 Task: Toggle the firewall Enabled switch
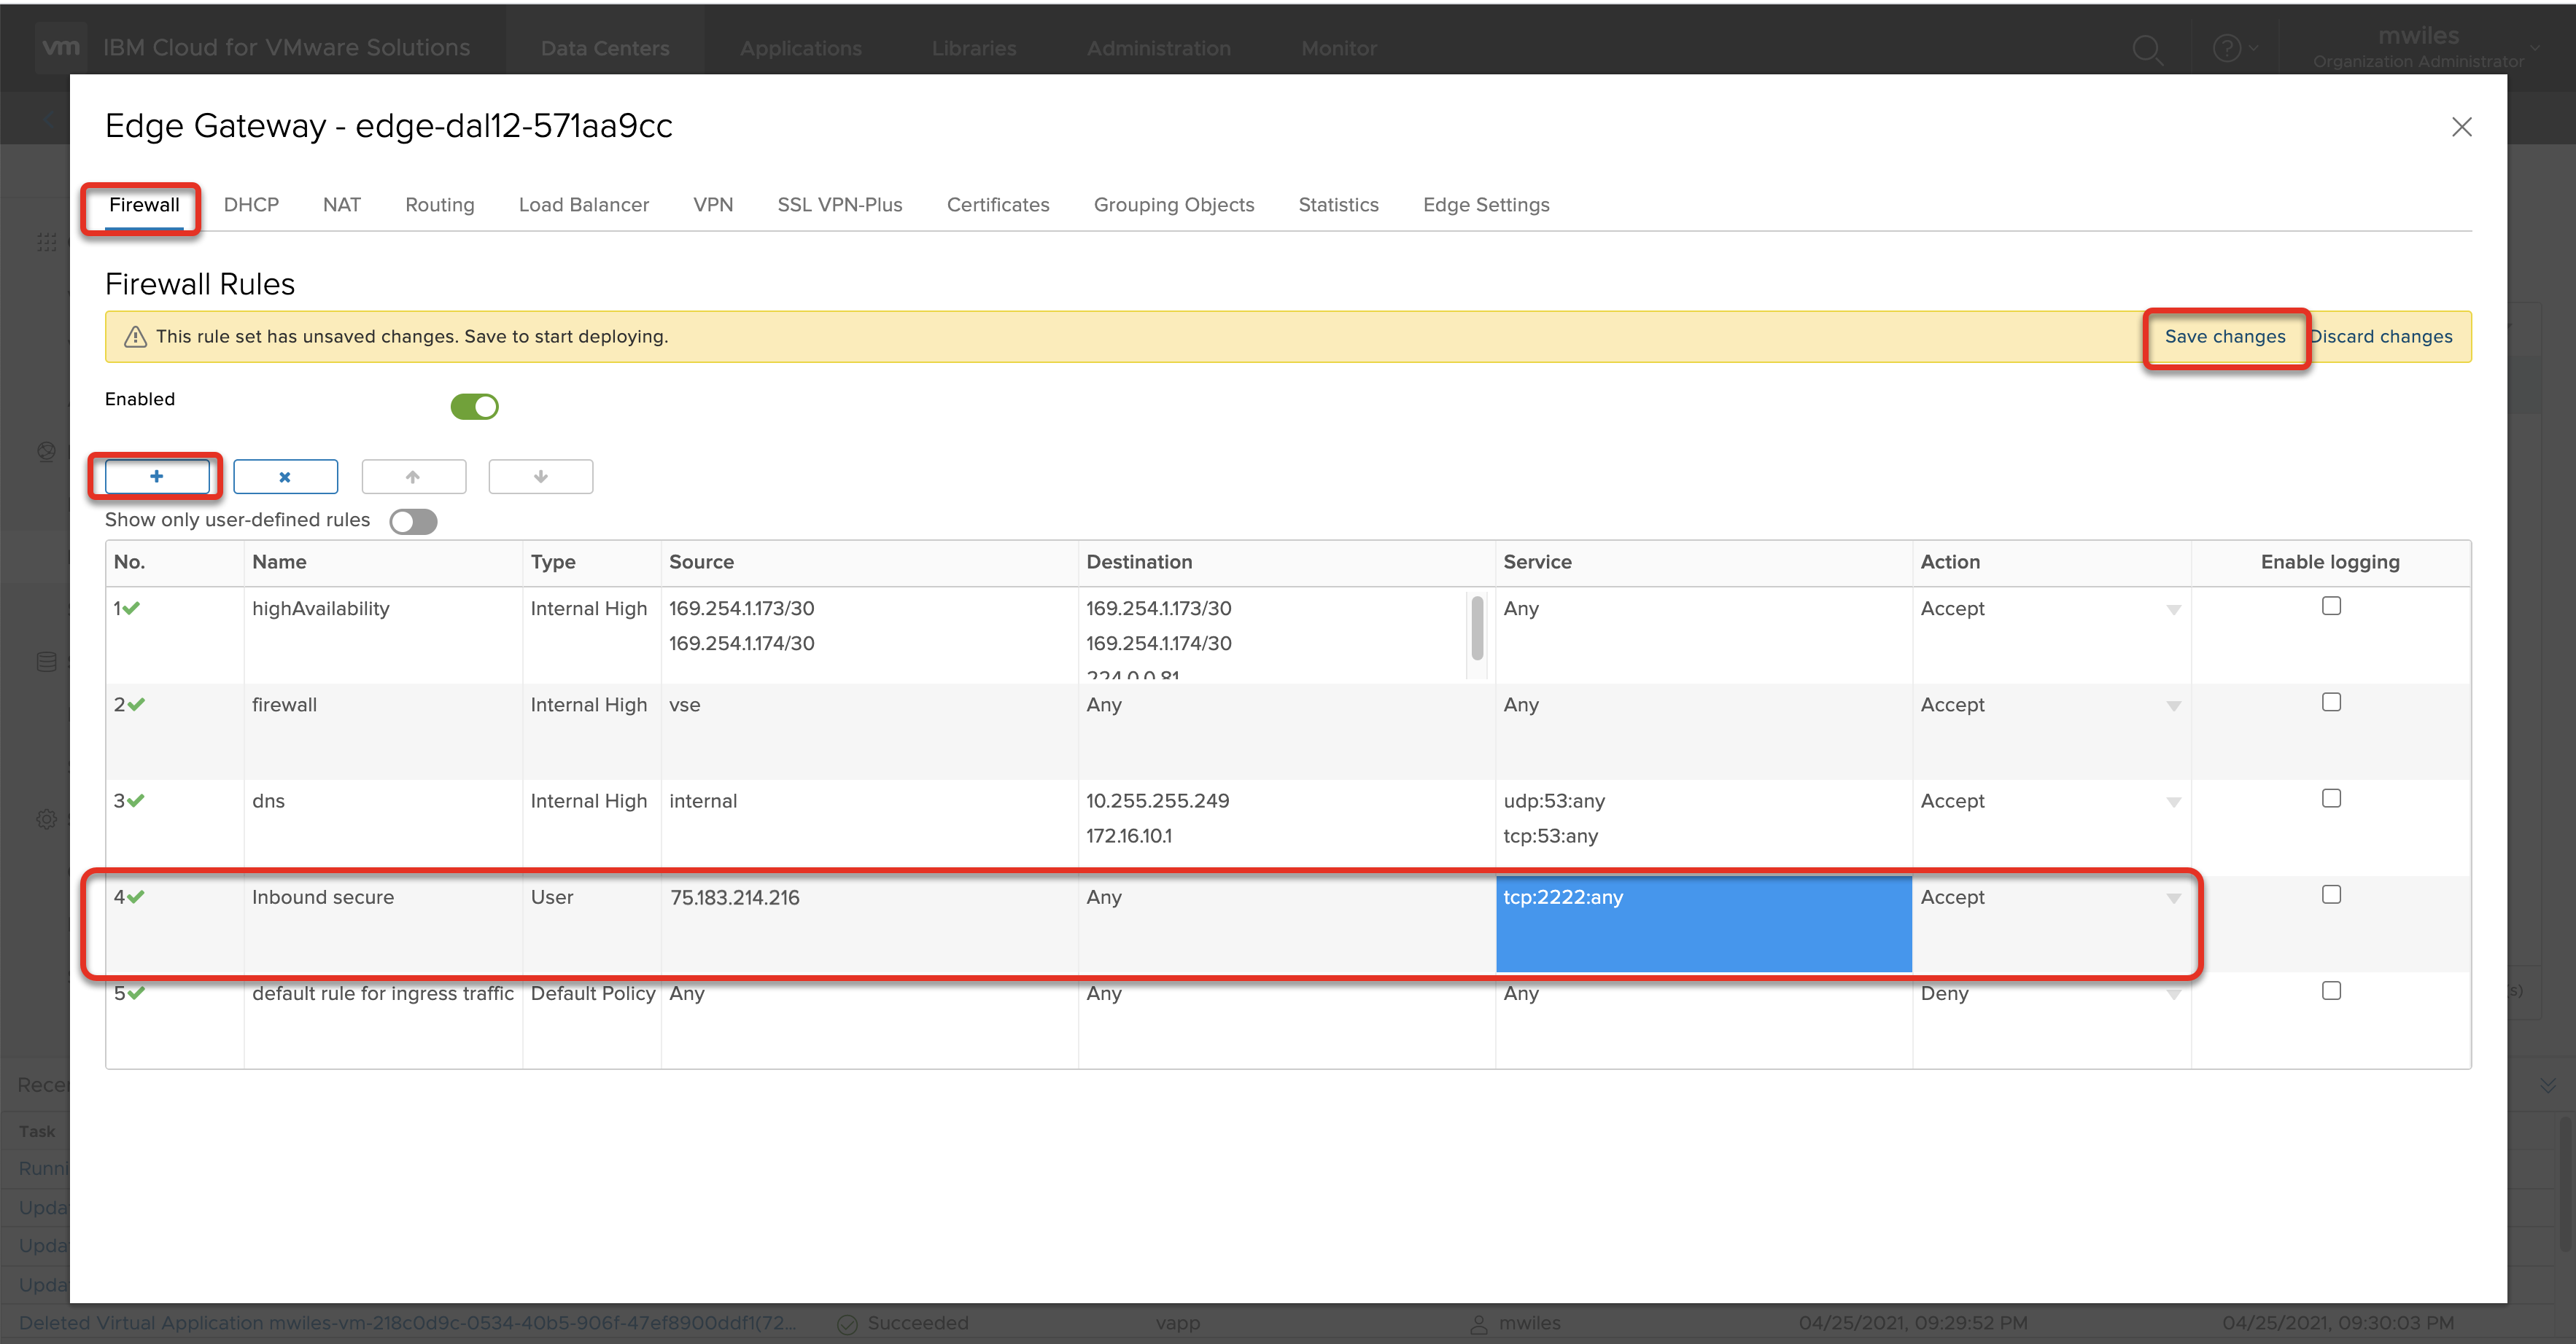pyautogui.click(x=474, y=407)
